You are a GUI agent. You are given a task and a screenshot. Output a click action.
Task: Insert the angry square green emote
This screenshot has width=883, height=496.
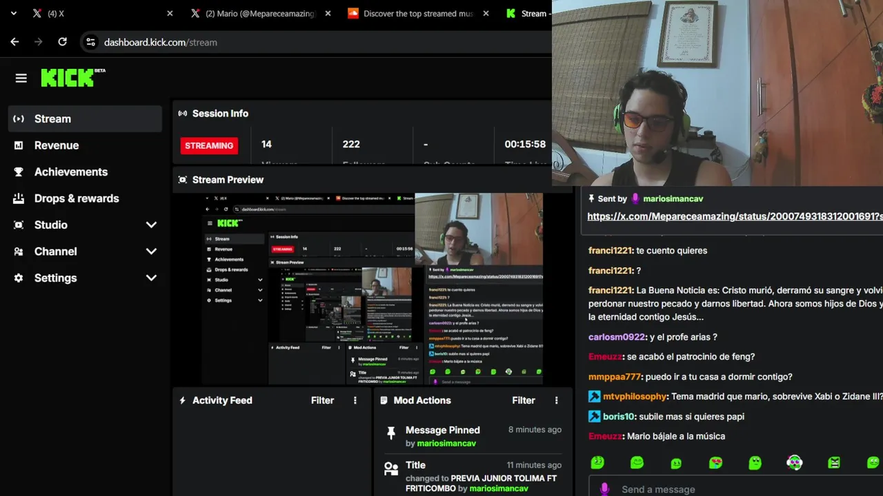coord(834,463)
